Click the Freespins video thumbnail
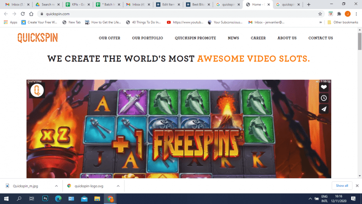 tap(179, 129)
